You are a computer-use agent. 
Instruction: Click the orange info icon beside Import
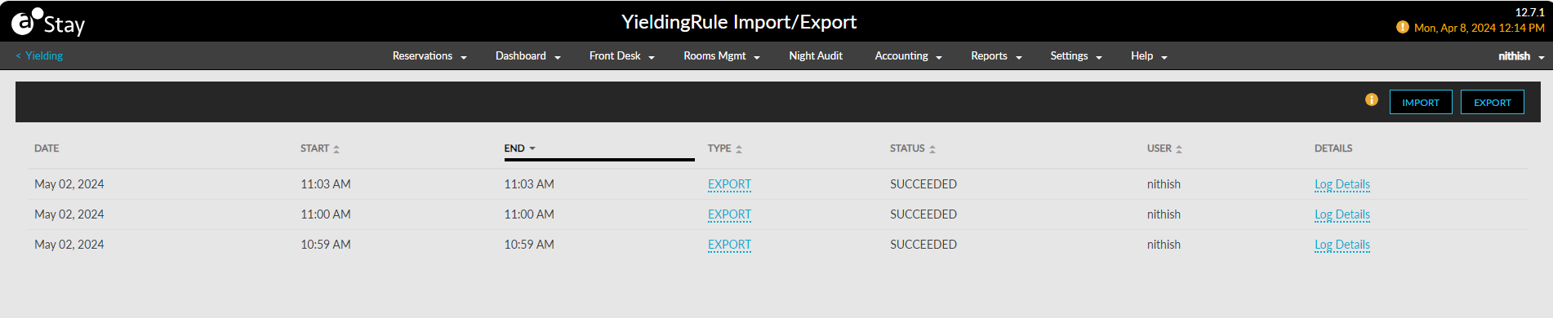(x=1372, y=99)
